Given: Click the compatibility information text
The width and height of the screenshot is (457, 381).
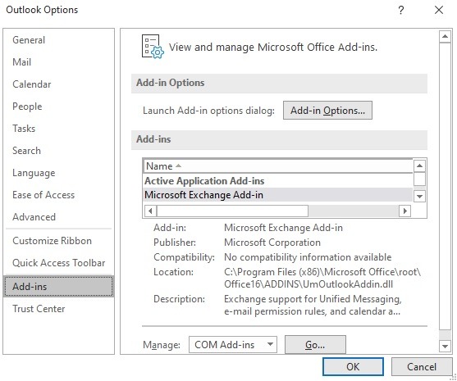Looking at the screenshot, I should (308, 257).
